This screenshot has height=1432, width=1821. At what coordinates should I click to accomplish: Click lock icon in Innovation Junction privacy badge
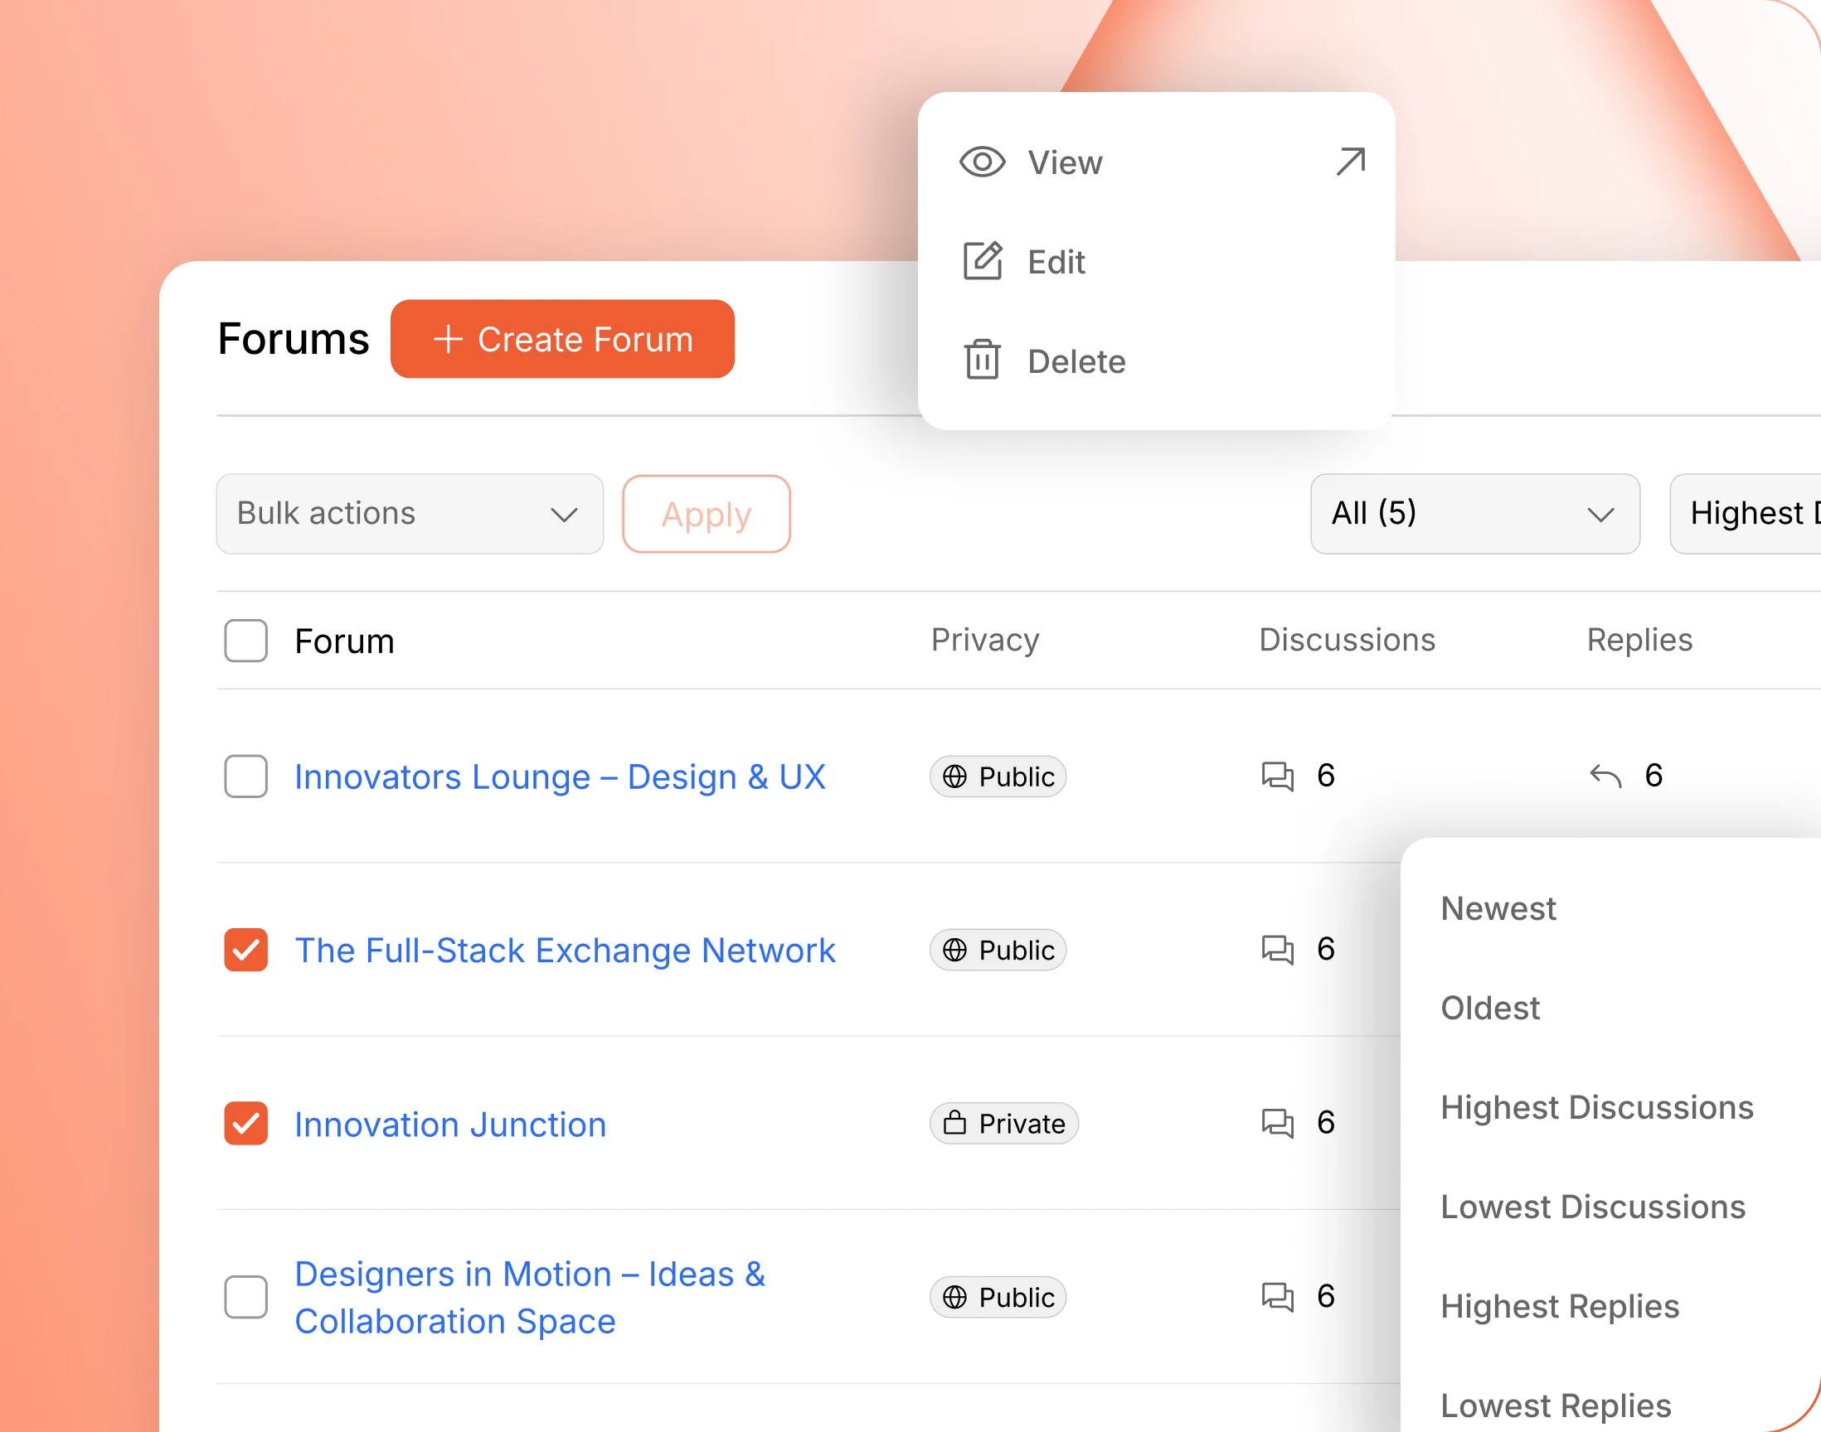(954, 1123)
